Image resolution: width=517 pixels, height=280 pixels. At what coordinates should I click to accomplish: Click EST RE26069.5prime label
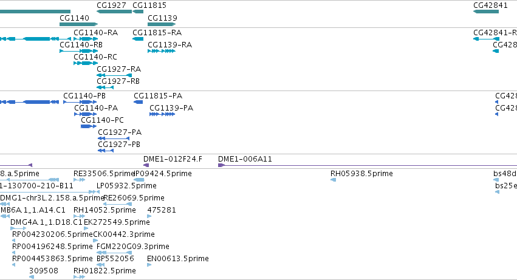[x=134, y=198]
